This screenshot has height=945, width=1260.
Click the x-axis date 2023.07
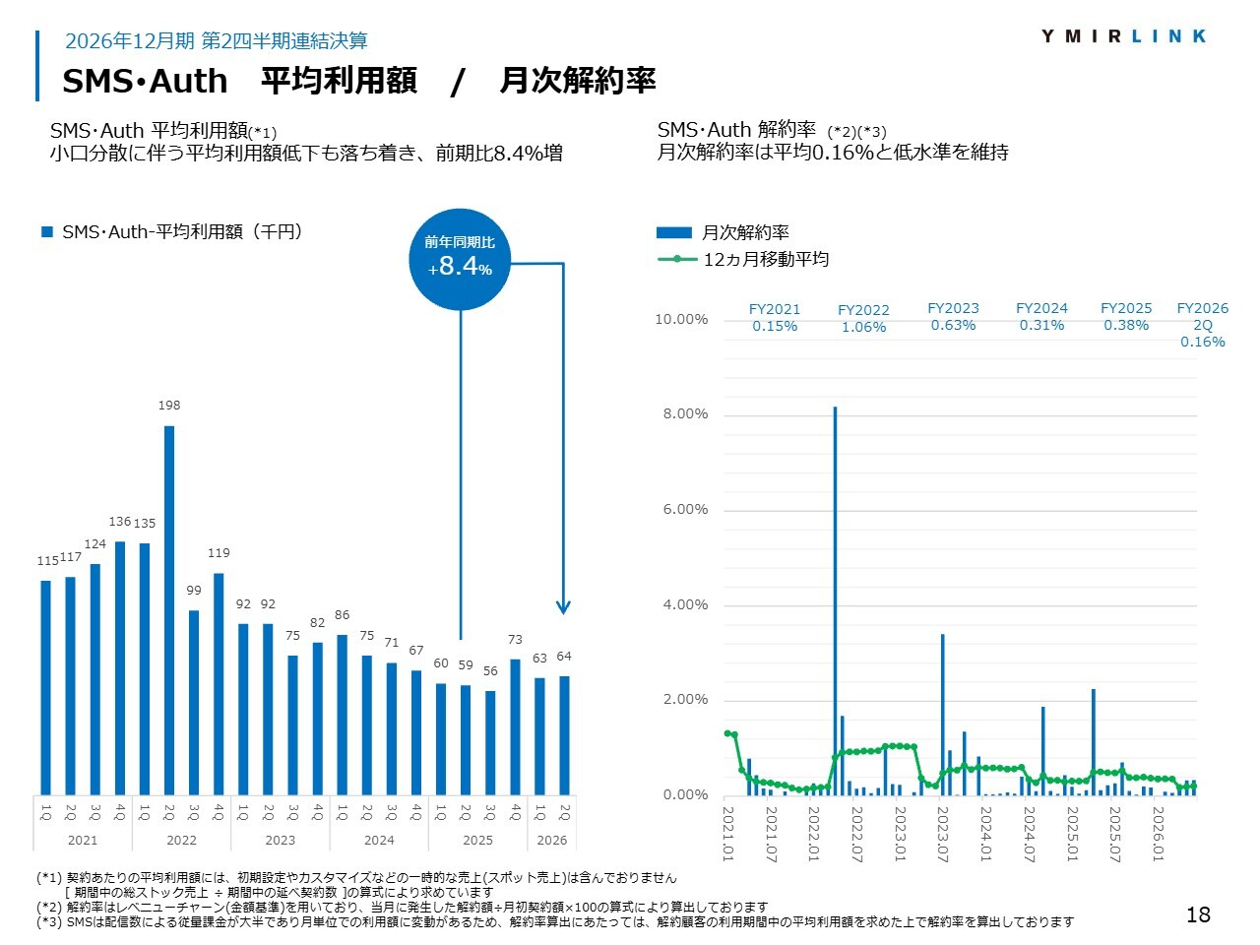[942, 834]
